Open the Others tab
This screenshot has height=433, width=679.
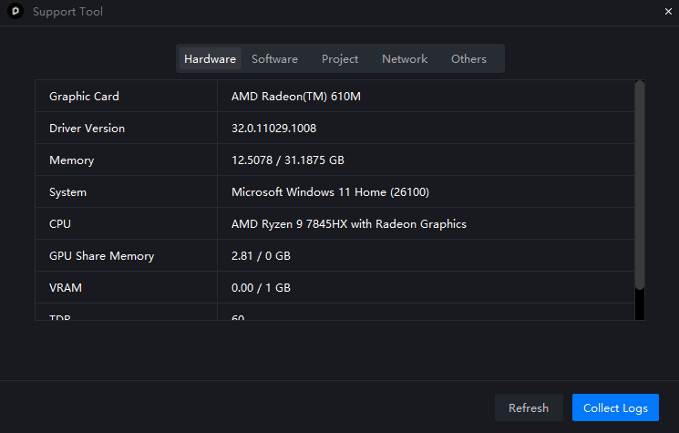click(468, 59)
